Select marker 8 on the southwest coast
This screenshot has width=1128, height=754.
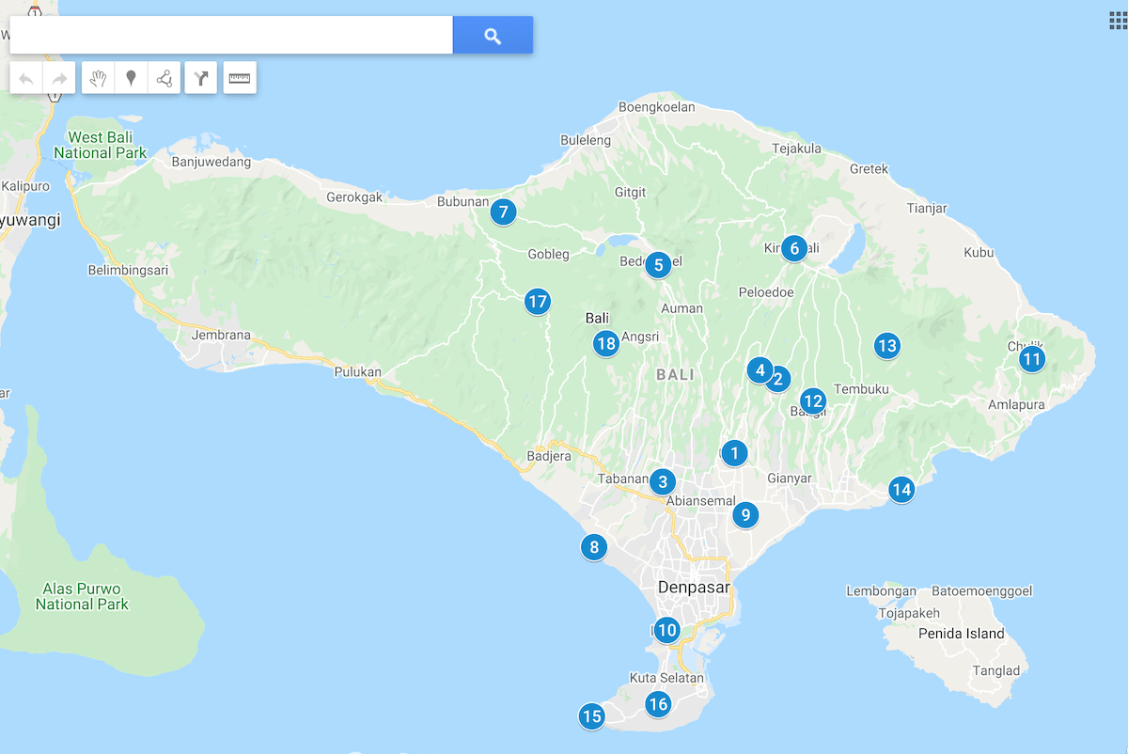click(x=593, y=546)
